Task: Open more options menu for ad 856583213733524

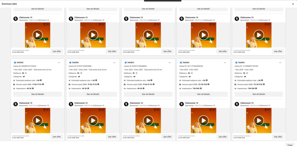Action: coord(59,62)
